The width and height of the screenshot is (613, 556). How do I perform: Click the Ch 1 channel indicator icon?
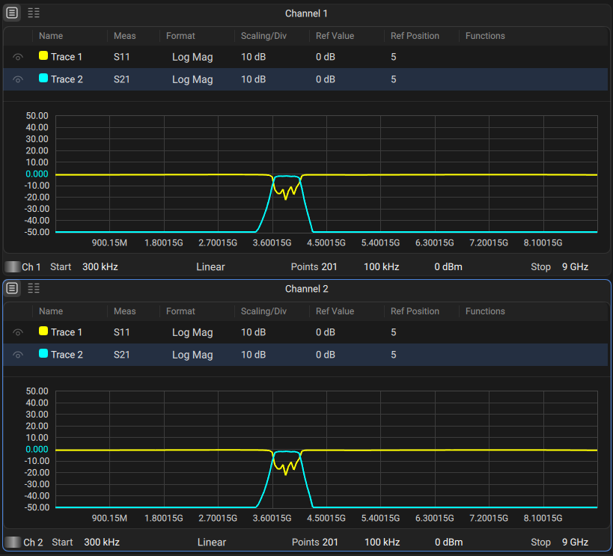coord(12,266)
